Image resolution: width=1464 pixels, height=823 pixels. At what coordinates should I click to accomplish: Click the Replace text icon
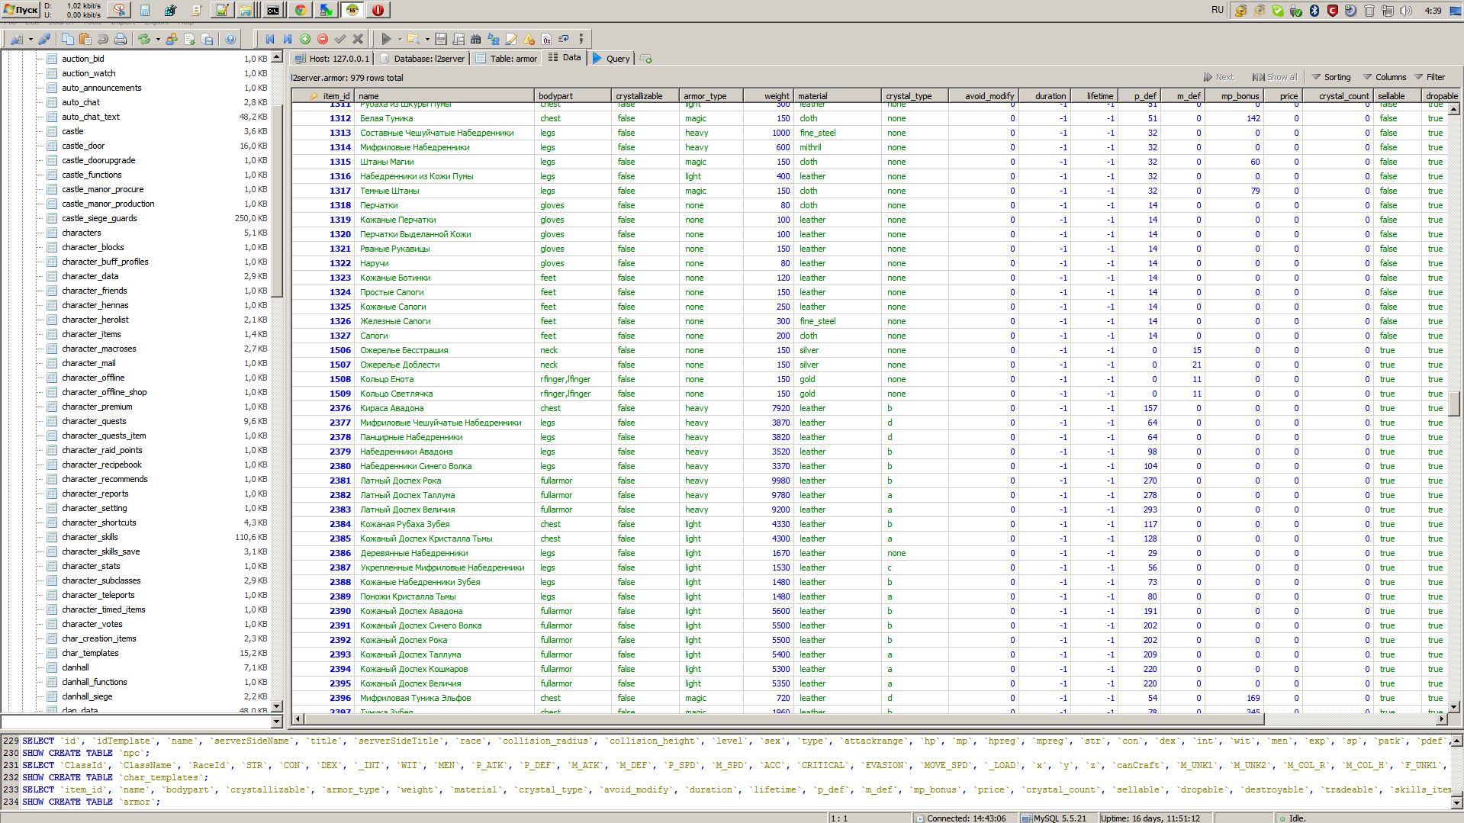[494, 39]
